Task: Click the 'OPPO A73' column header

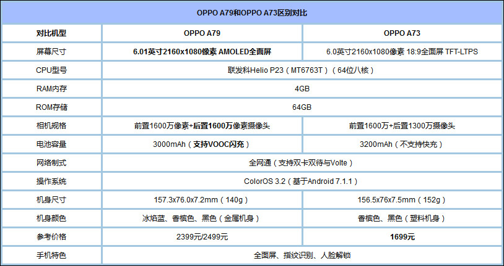Action: [402, 33]
